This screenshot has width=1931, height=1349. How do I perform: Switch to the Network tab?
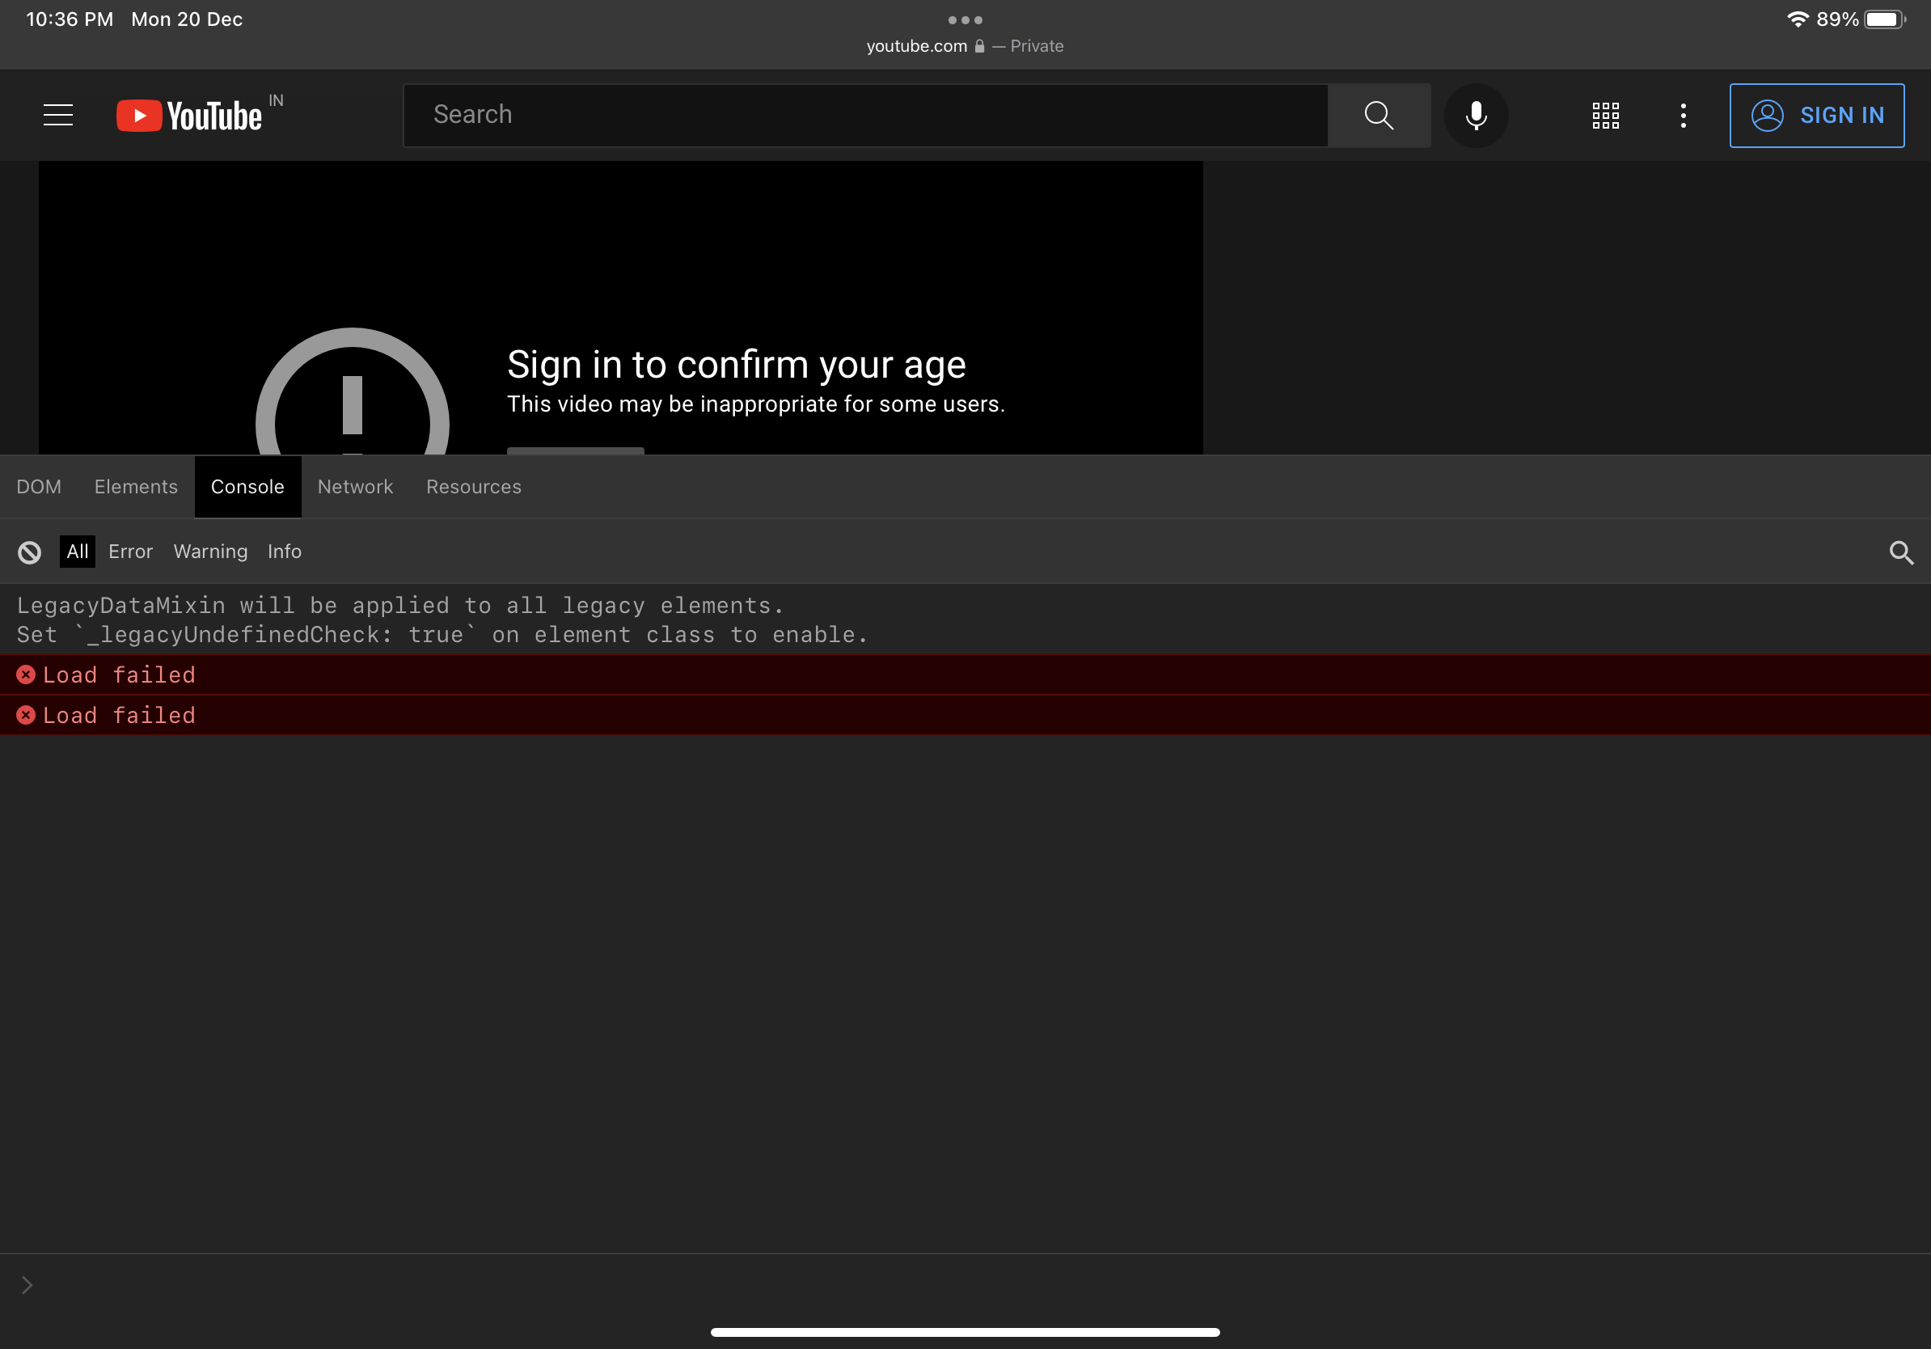pyautogui.click(x=355, y=486)
